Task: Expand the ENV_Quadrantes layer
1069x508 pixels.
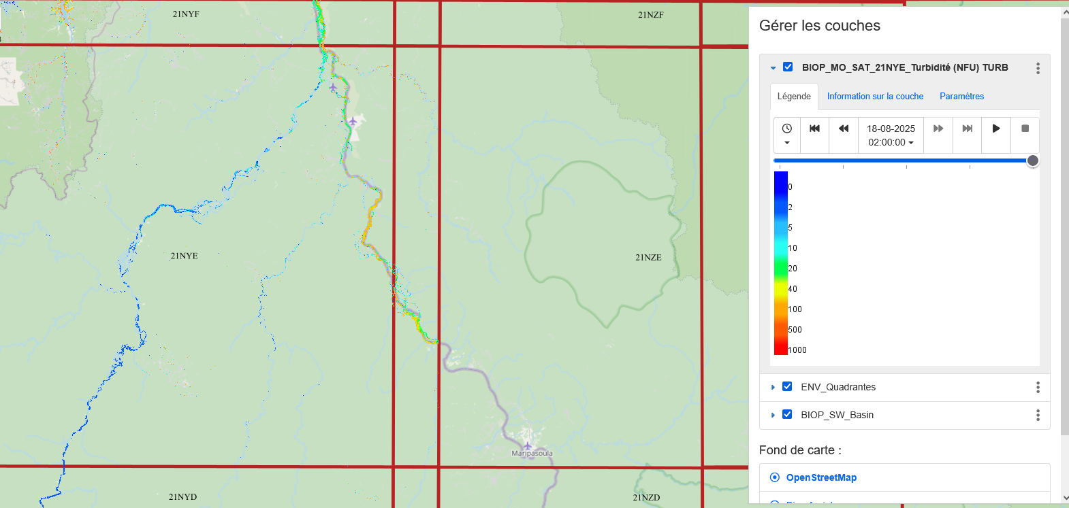Action: pos(773,387)
